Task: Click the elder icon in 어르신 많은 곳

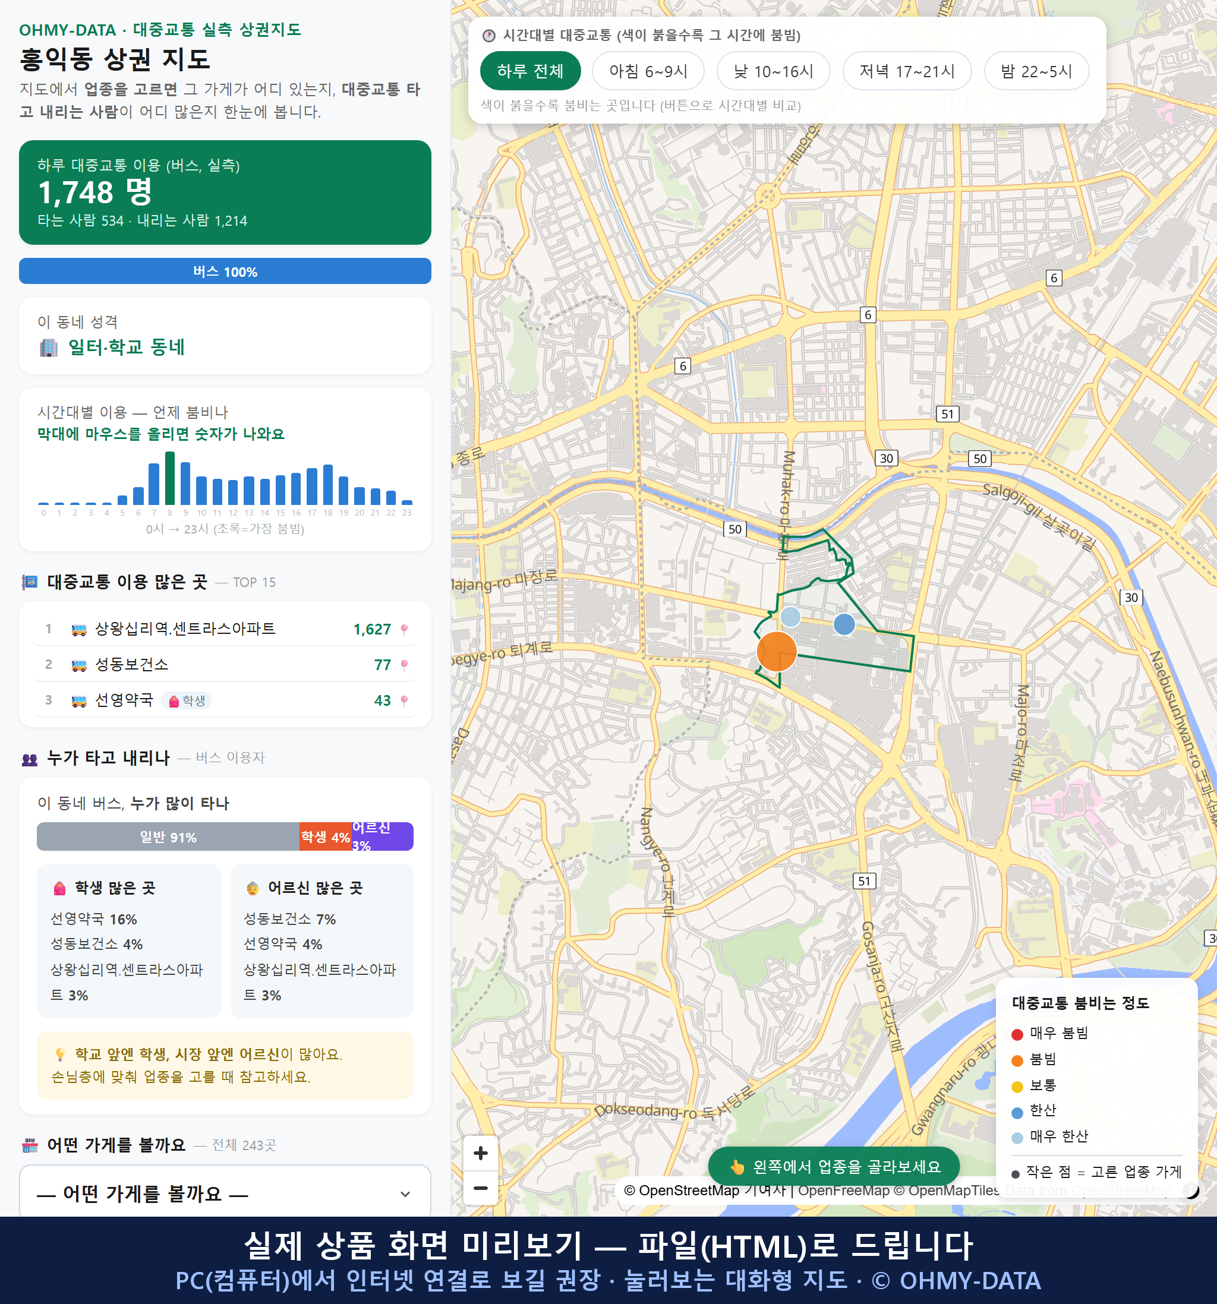Action: click(253, 888)
